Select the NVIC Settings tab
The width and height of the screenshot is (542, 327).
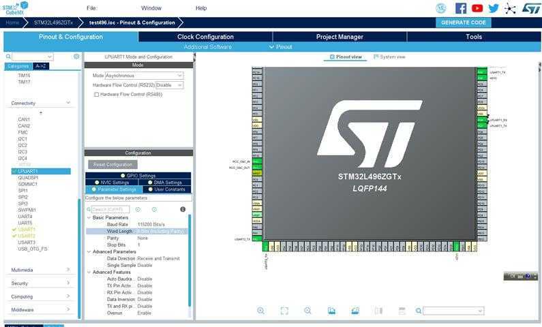click(112, 183)
